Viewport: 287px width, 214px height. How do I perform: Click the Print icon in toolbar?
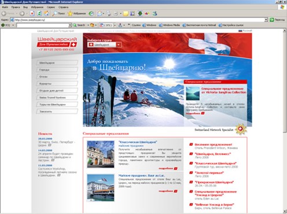pyautogui.click(x=109, y=13)
